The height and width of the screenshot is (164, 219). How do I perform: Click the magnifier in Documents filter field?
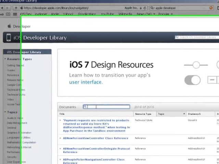[x=85, y=107]
